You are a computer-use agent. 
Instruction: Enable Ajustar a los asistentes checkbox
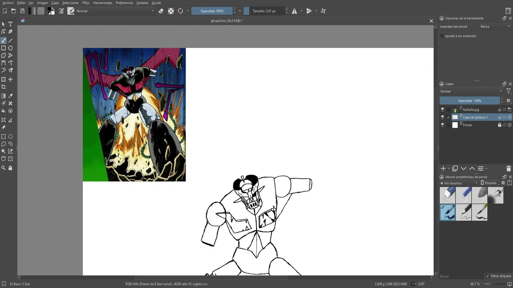pyautogui.click(x=442, y=36)
